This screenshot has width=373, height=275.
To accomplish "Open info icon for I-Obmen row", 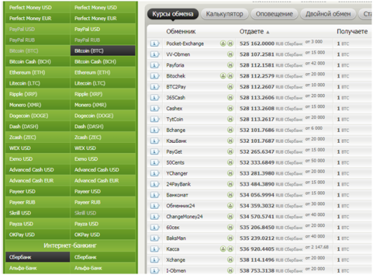I will (154, 271).
